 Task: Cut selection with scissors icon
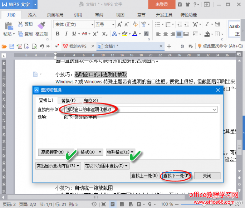coord(20,24)
